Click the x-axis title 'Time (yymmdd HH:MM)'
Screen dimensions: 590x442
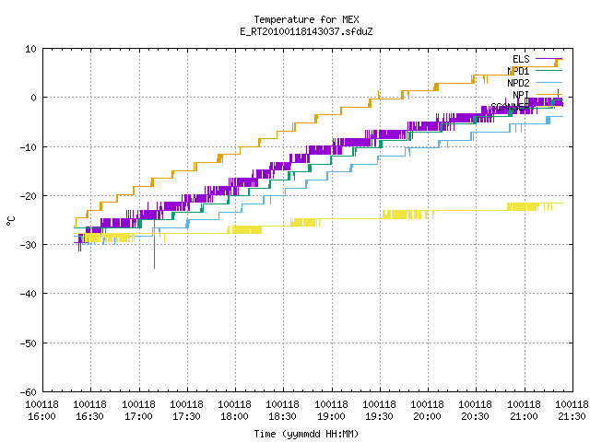click(x=306, y=434)
